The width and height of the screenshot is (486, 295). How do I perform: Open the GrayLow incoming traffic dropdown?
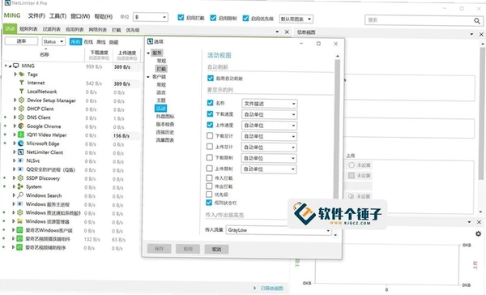[x=279, y=230]
